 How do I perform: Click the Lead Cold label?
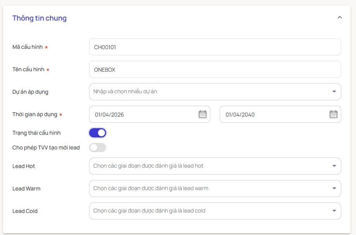coord(25,211)
